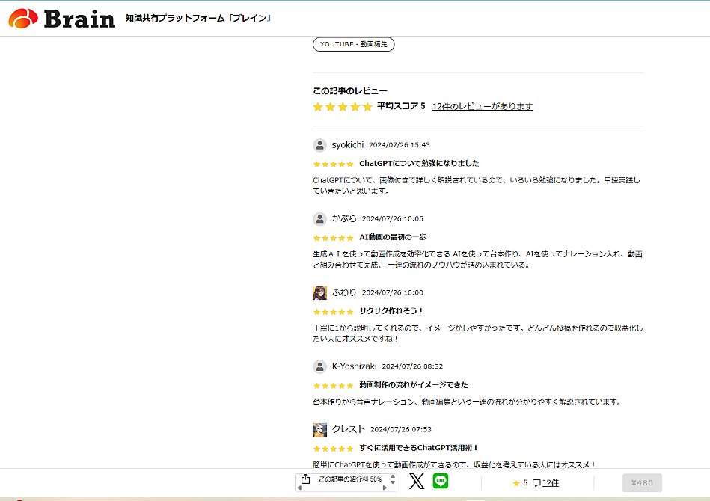Click the right scroll arrow in the 紹介料 box
The height and width of the screenshot is (501, 710).
[385, 488]
